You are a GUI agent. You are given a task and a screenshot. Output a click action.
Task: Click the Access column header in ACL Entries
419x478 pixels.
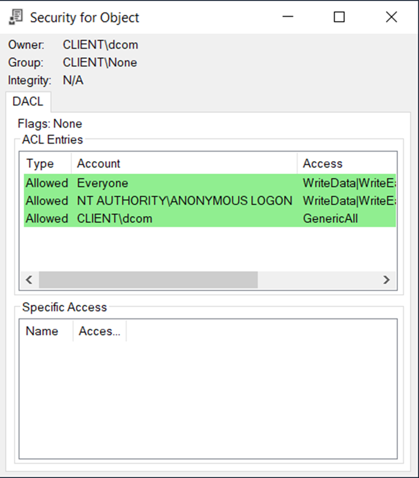coord(323,163)
